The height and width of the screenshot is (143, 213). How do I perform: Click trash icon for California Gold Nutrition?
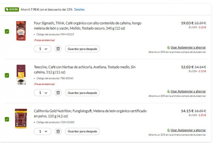(x=58, y=131)
